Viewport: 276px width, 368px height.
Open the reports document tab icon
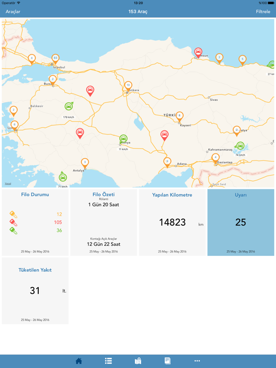pos(168,361)
